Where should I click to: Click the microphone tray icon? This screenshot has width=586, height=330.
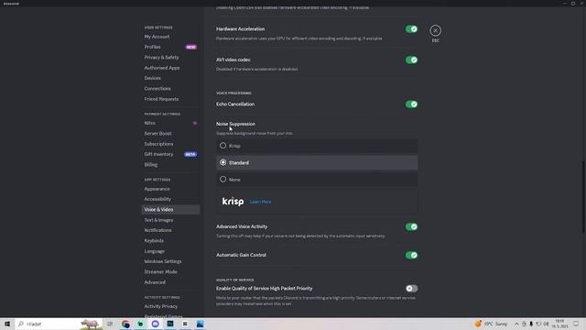point(531,324)
